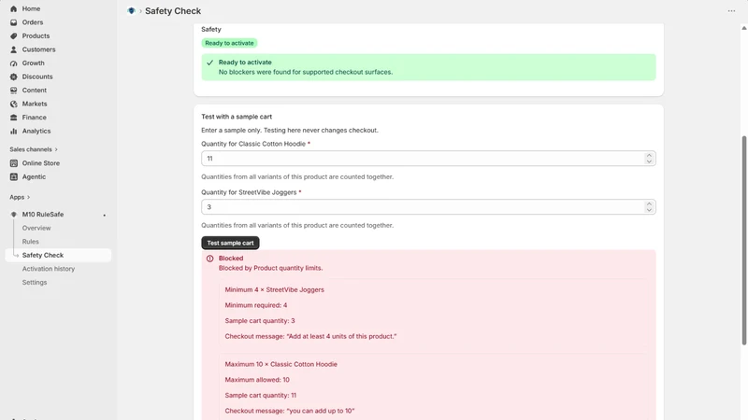The image size is (748, 420).
Task: Open the Agentic sales channel
Action: [34, 176]
